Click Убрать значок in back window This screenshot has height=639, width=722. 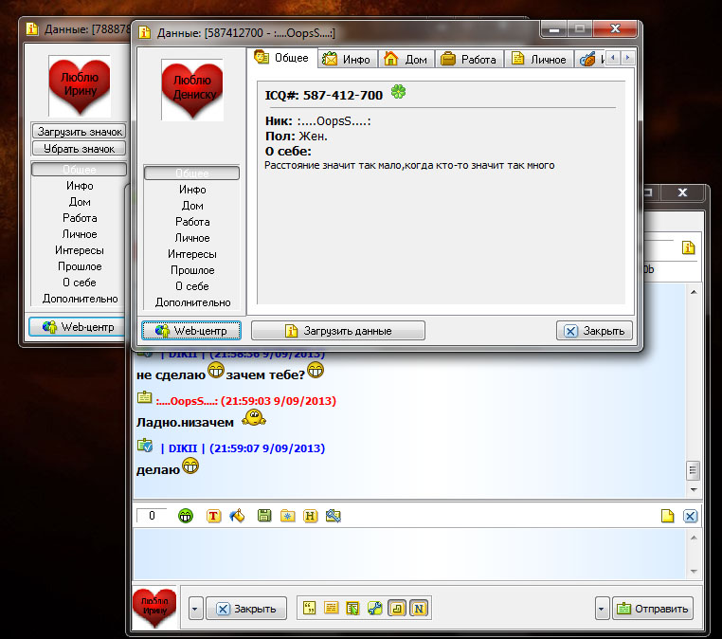pos(80,149)
